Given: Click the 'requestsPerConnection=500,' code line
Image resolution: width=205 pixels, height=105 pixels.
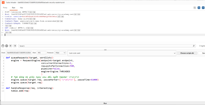Looking at the screenshot, I should pyautogui.click(x=58, y=66).
